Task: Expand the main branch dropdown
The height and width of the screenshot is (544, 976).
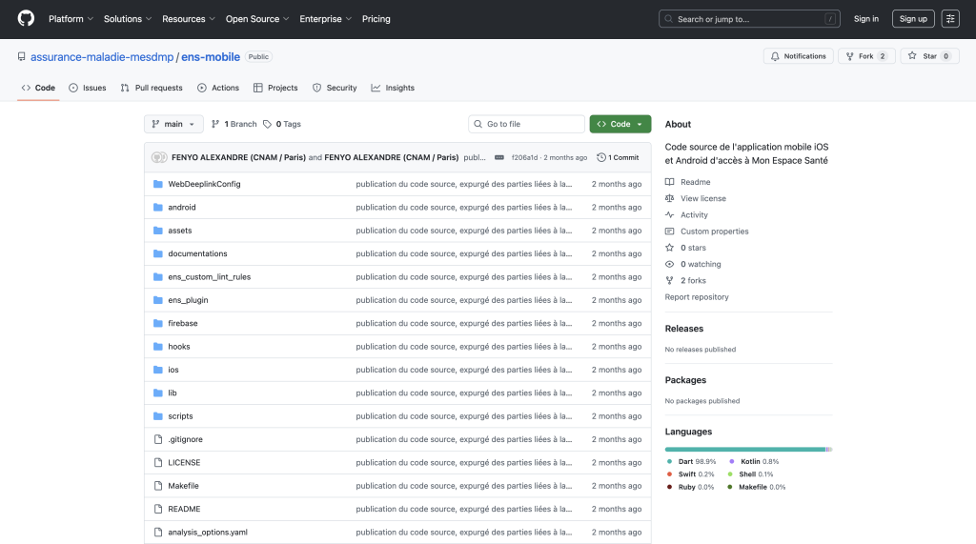Action: click(173, 124)
